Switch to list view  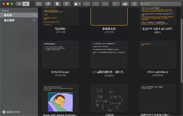click(19, 4)
